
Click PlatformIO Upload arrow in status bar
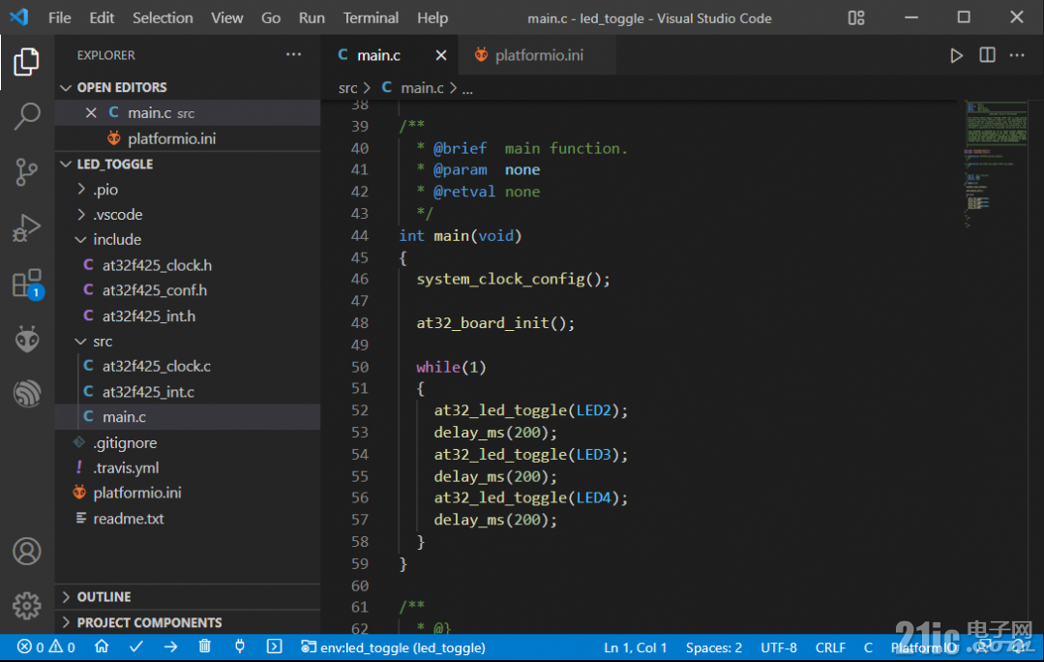click(170, 647)
